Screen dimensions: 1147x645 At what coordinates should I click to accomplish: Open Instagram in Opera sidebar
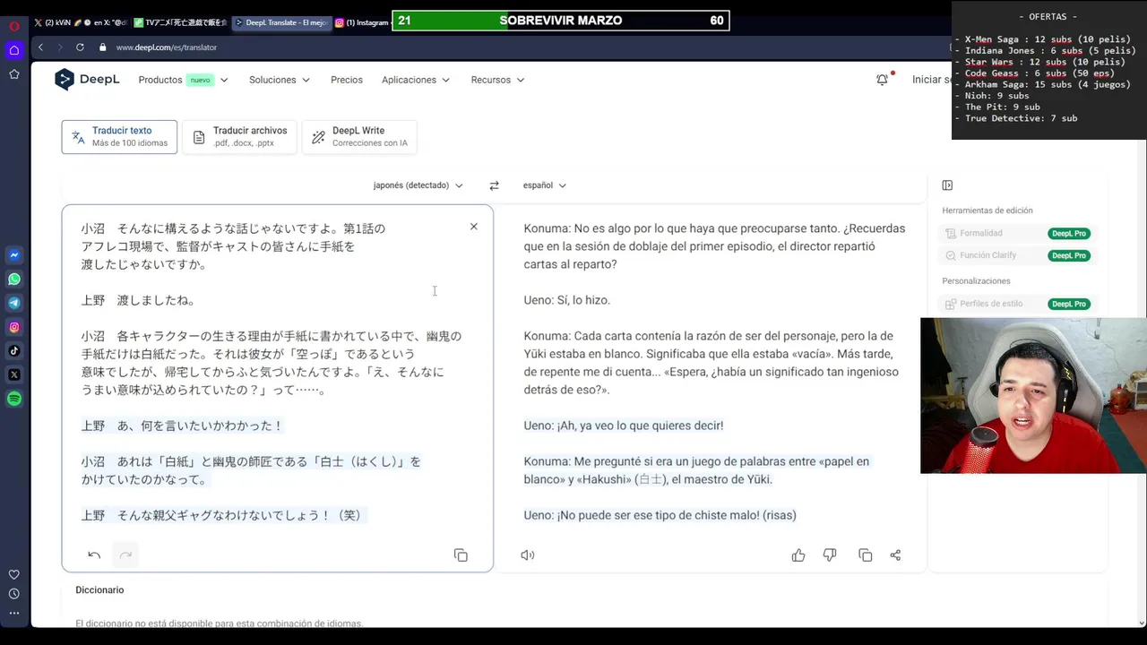point(14,327)
